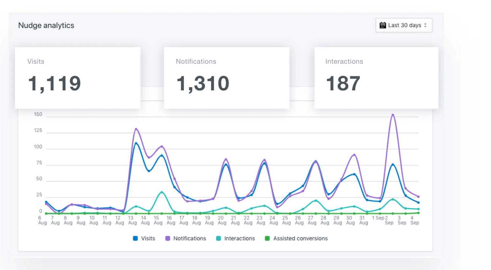Viewport: 491px width, 270px height.
Task: Click the calendar icon in date selector
Action: point(383,25)
